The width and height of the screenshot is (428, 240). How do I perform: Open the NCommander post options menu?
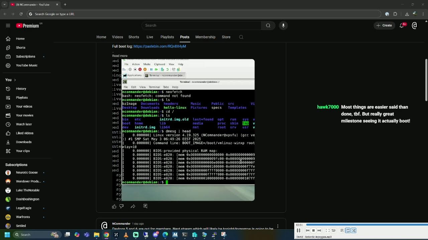tap(278, 226)
